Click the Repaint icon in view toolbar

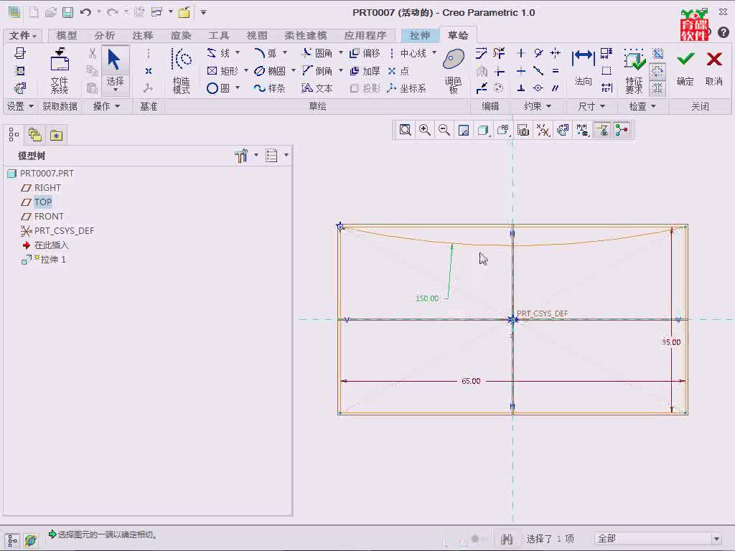[x=464, y=130]
